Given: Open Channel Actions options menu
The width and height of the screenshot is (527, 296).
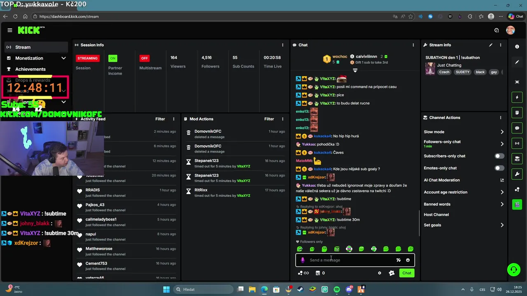Looking at the screenshot, I should coord(501,118).
